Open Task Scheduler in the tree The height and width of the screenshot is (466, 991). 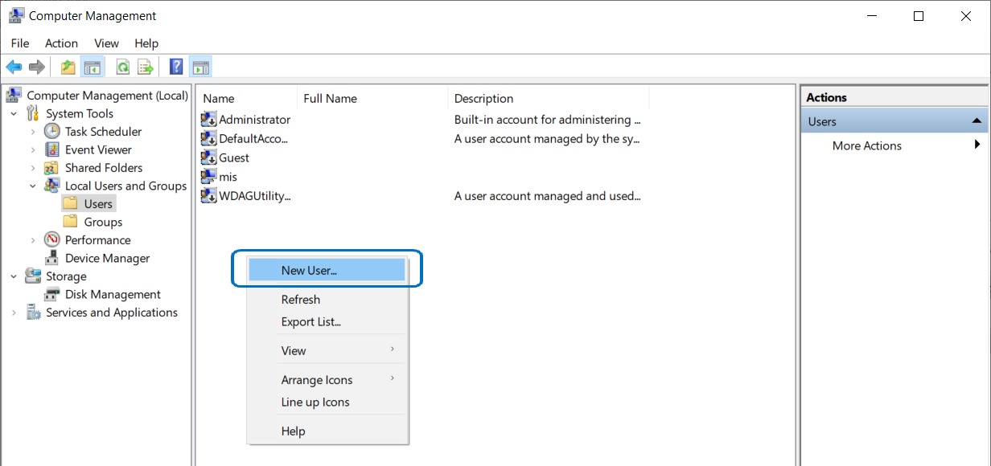pos(103,132)
